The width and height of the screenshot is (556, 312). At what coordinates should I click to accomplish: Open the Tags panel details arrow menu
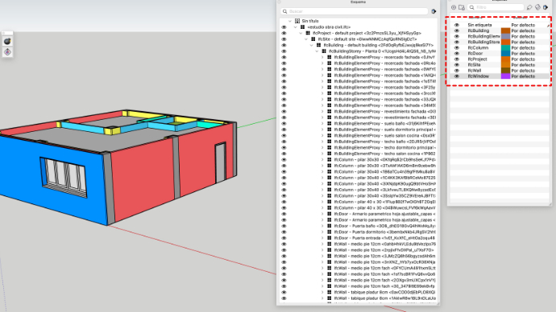click(546, 7)
